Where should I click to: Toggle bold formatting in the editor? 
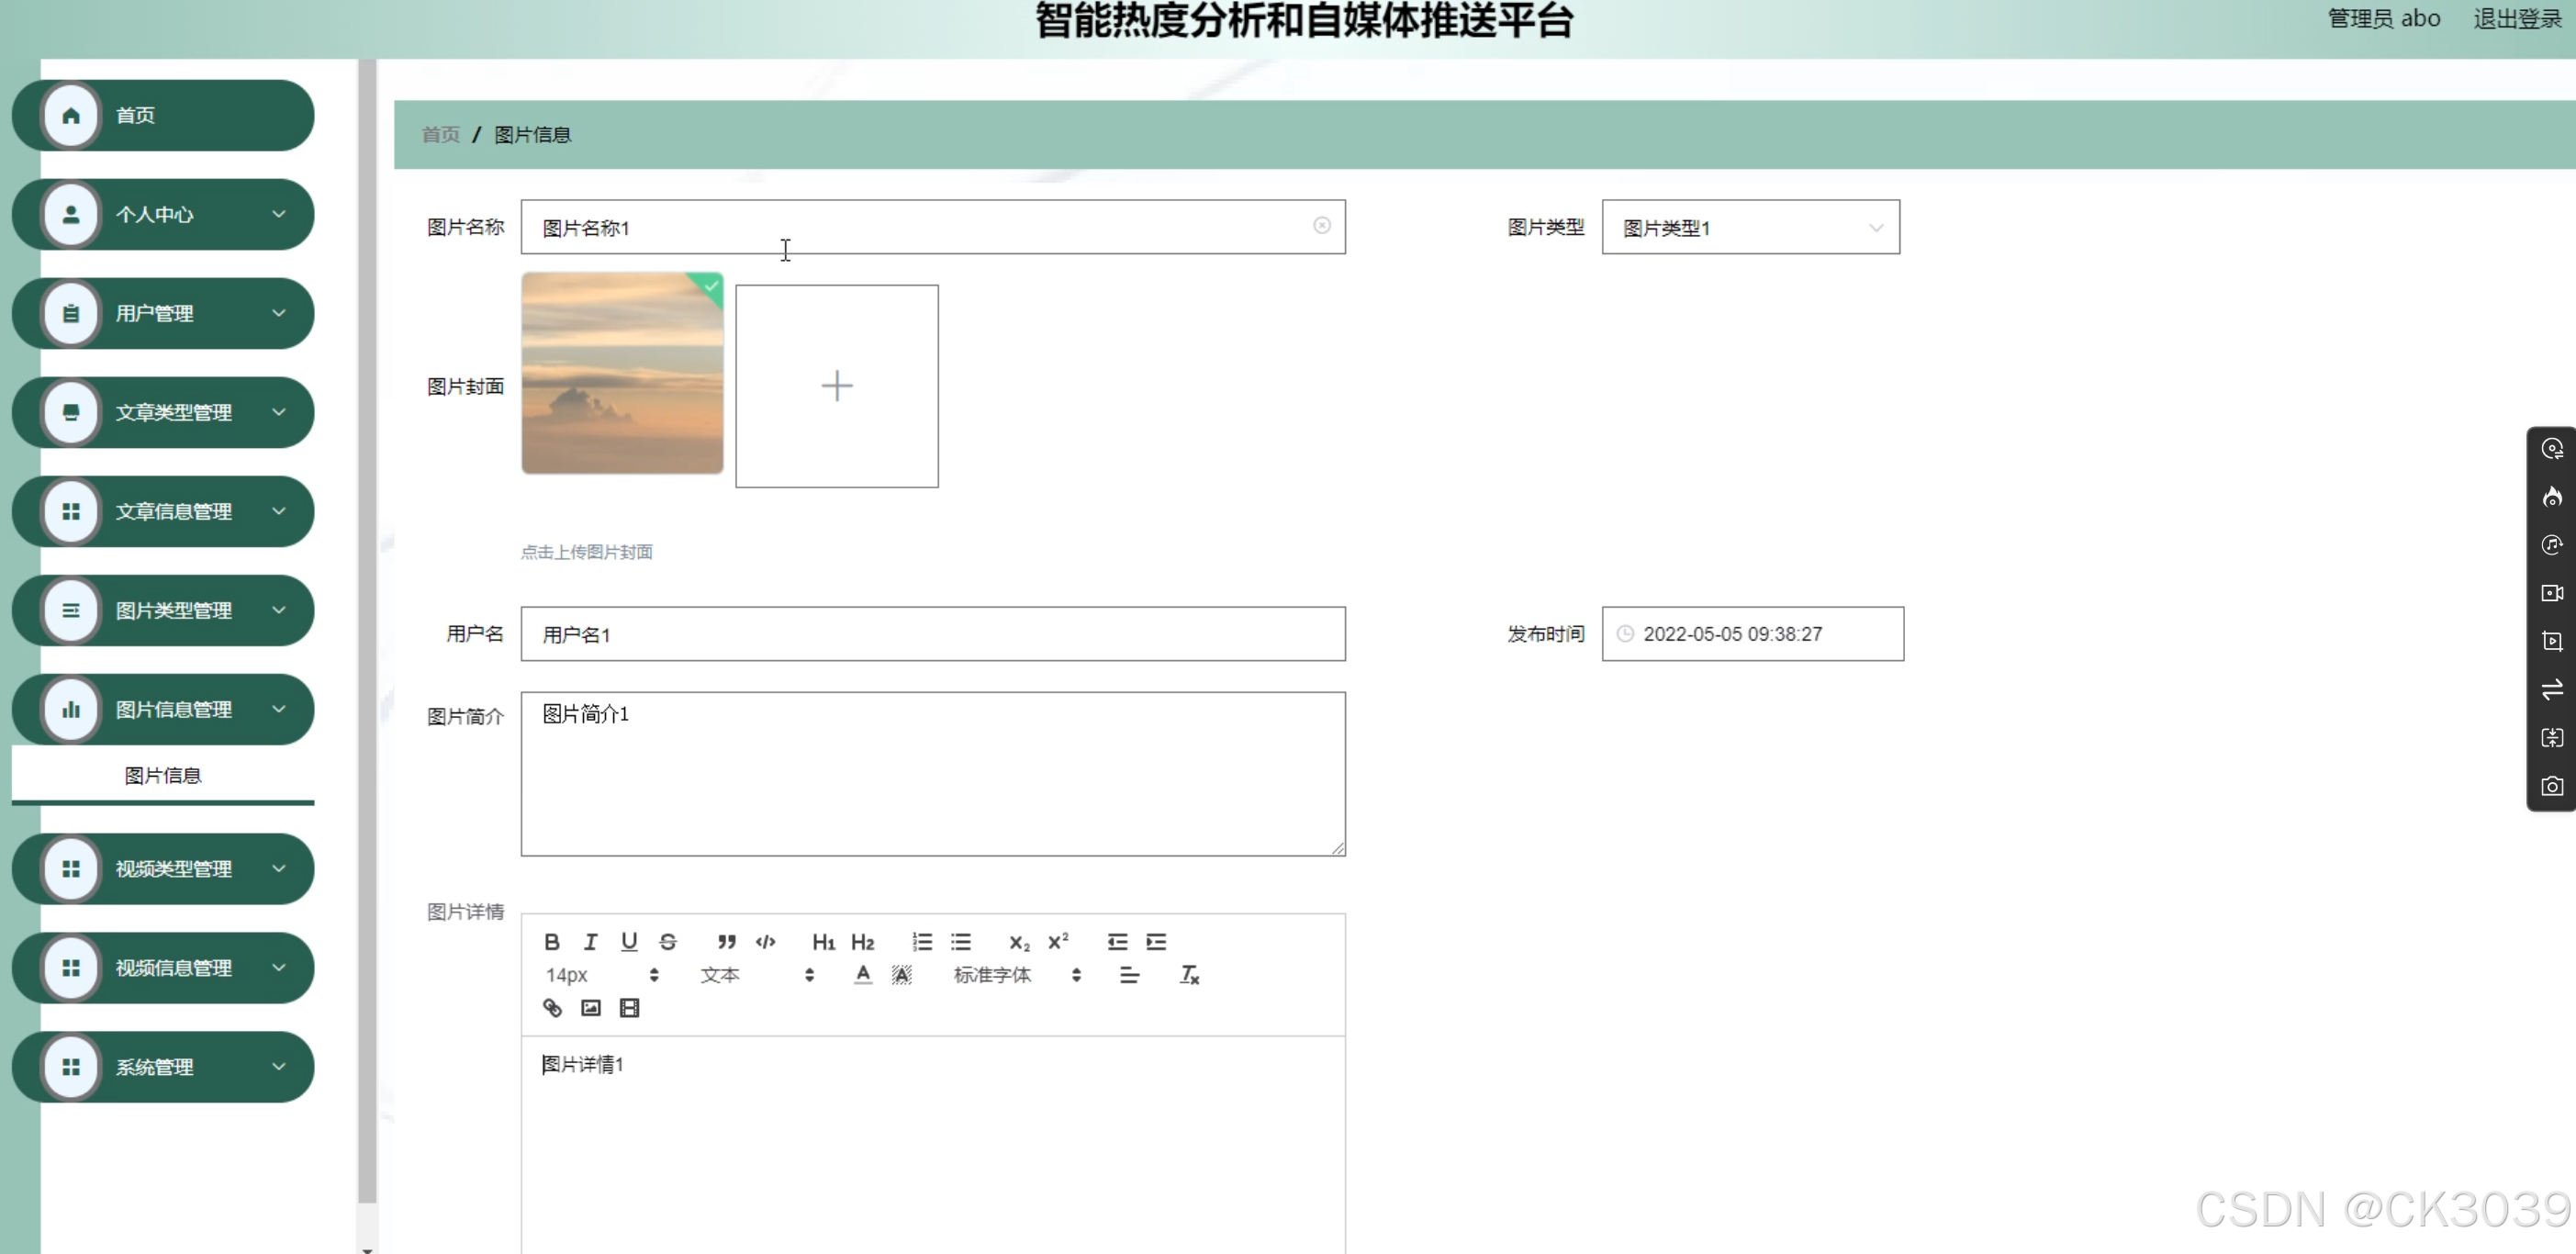pyautogui.click(x=551, y=941)
